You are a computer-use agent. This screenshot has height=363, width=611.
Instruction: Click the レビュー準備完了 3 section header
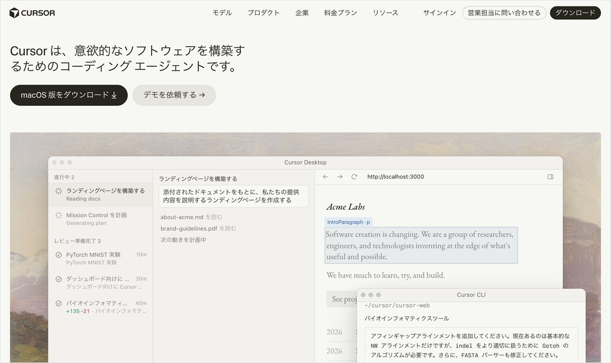77,241
